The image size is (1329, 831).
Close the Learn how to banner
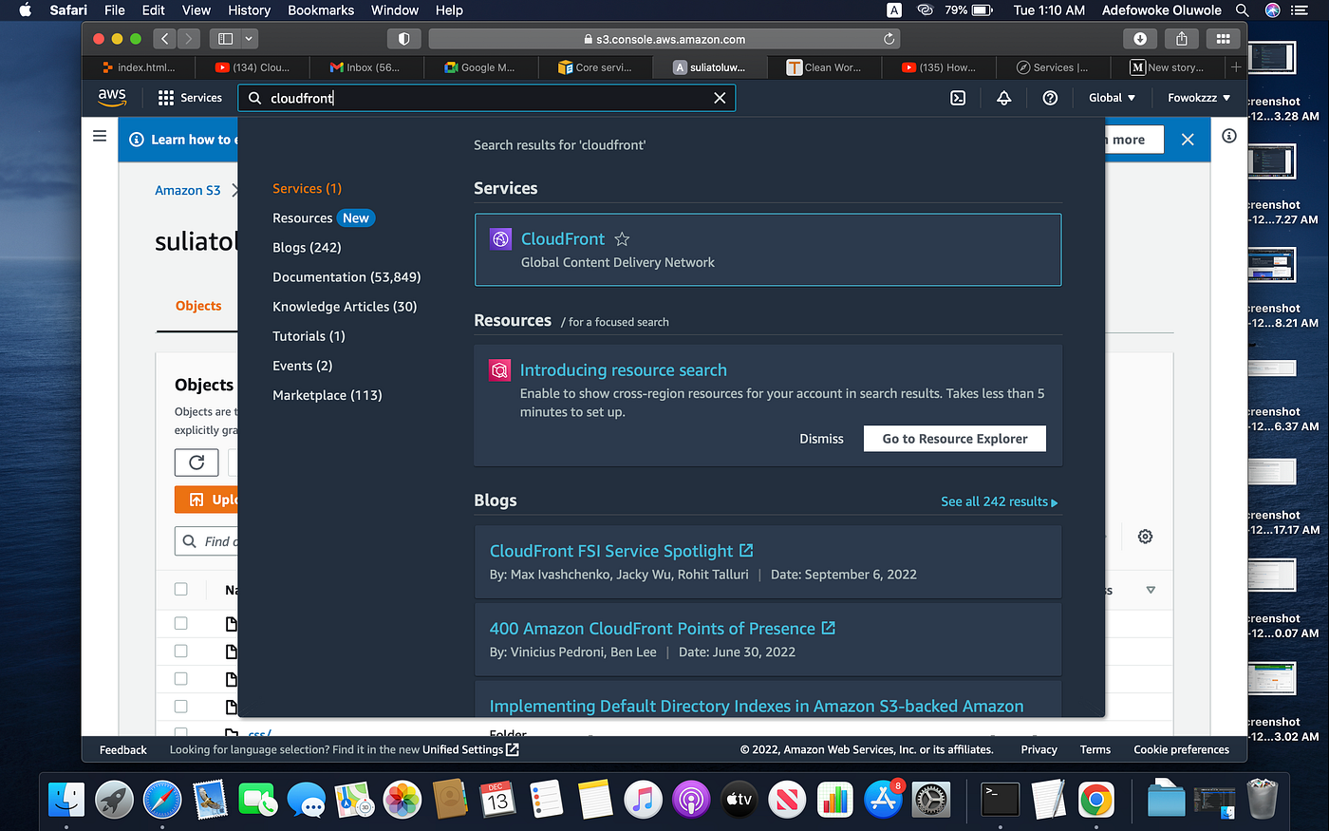point(1188,140)
